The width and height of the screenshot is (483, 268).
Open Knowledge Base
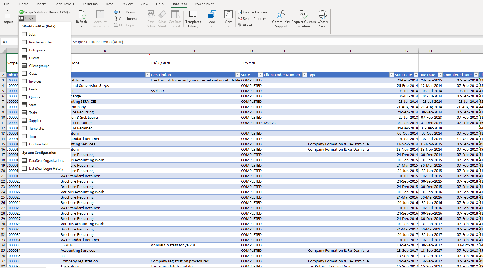click(x=252, y=12)
